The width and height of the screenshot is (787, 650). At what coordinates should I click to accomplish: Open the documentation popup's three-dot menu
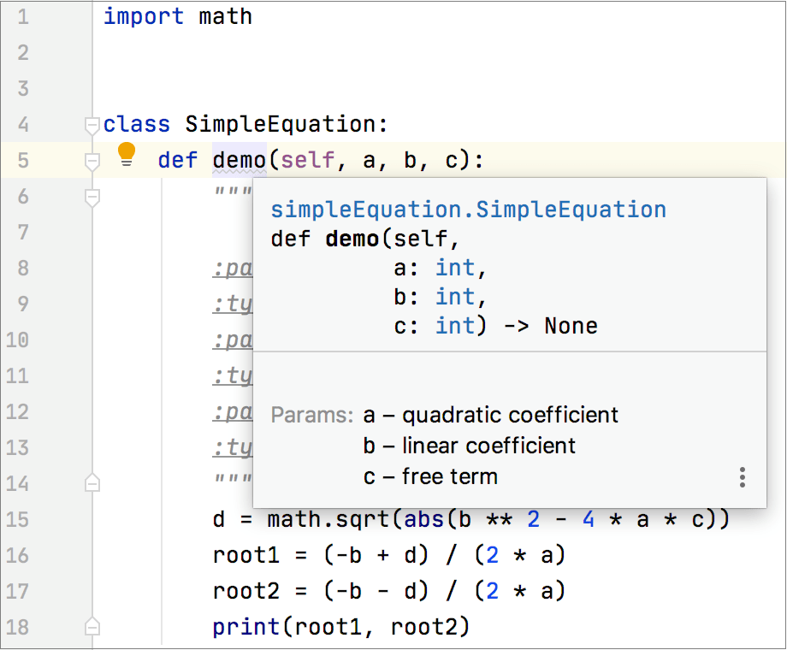742,478
